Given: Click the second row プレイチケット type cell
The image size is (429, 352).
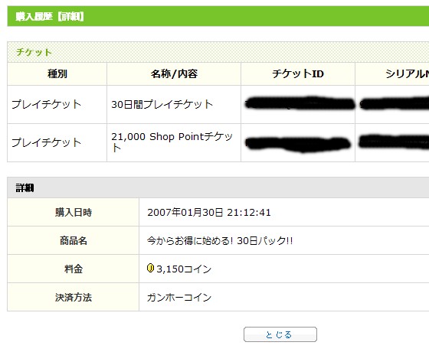Looking at the screenshot, I should [57, 142].
